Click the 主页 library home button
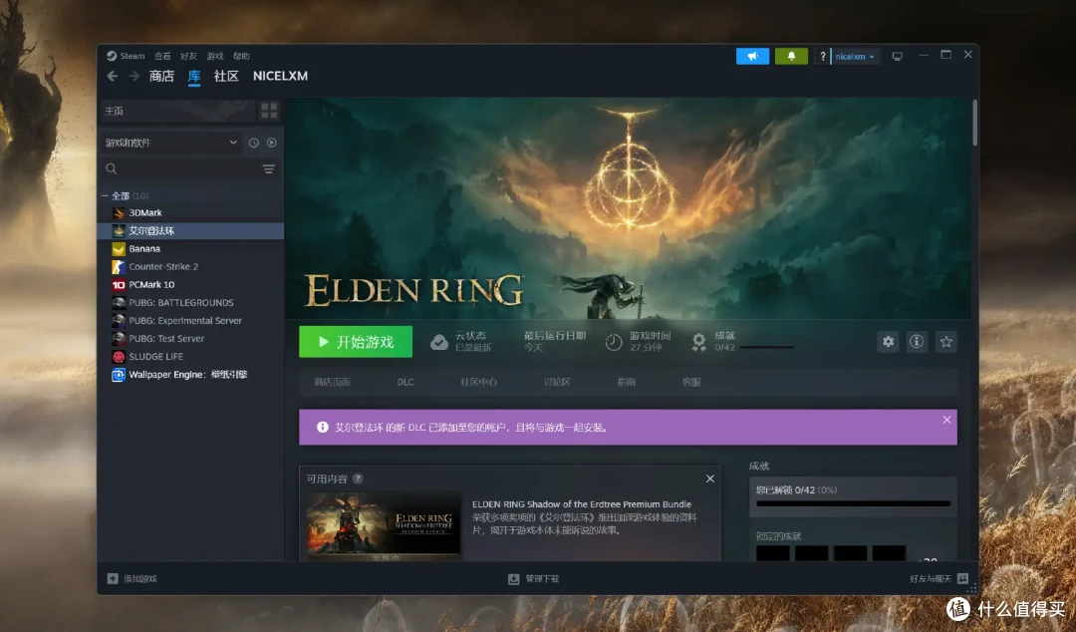This screenshot has width=1076, height=632. click(x=177, y=111)
